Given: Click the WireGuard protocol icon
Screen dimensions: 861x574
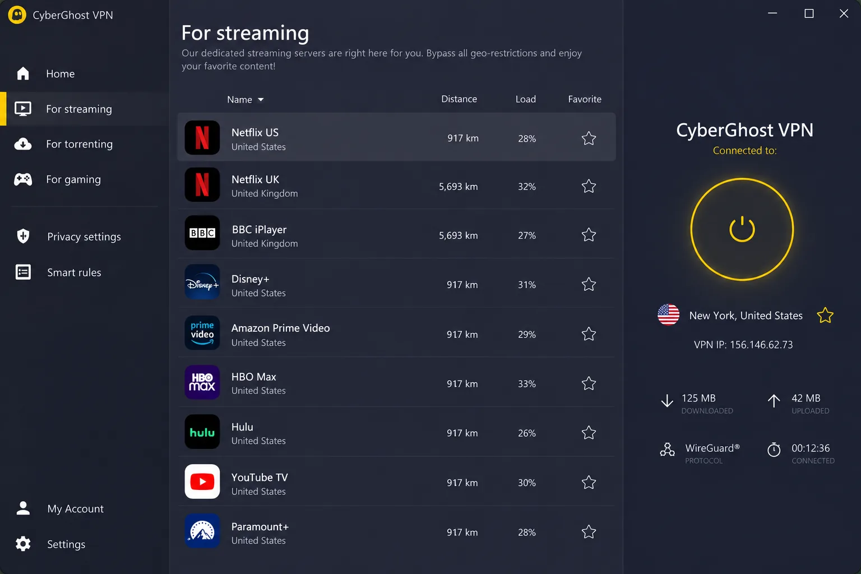Looking at the screenshot, I should pyautogui.click(x=667, y=450).
